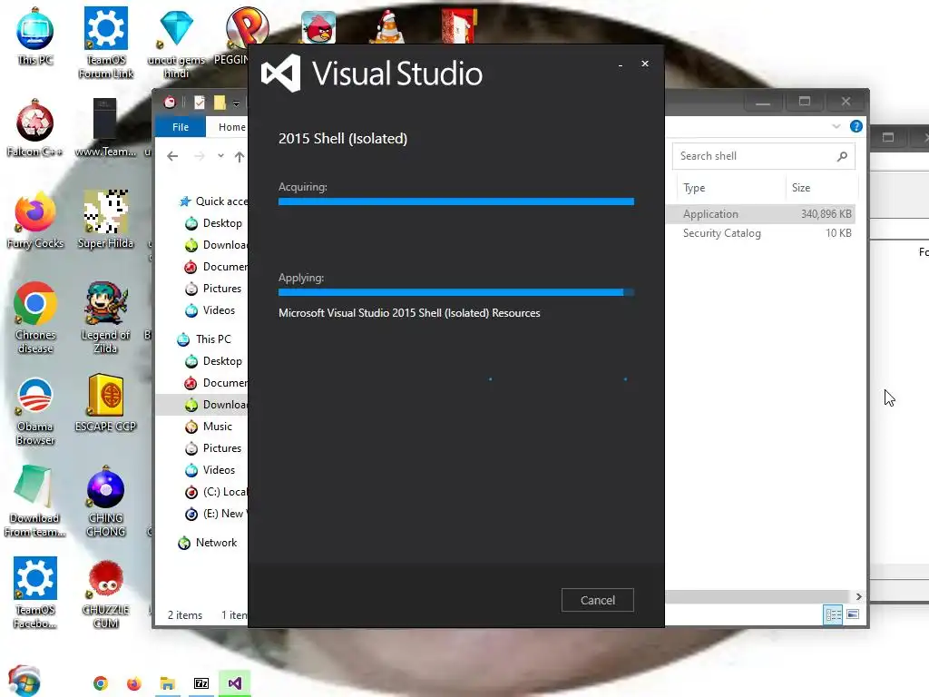Open www.Team... desktop shortcut
This screenshot has width=929, height=697.
(x=105, y=129)
